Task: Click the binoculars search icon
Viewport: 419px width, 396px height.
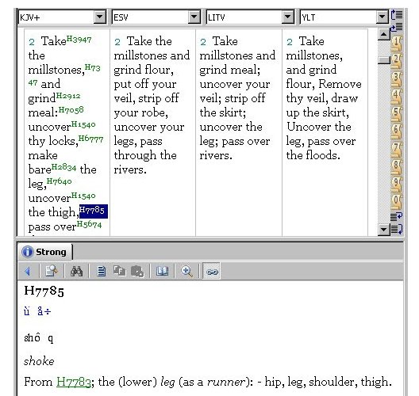Action: pyautogui.click(x=76, y=271)
